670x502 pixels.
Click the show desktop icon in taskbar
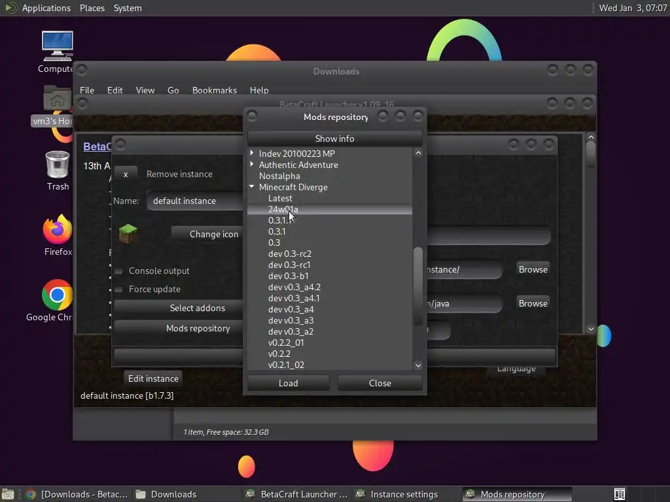tap(8, 494)
